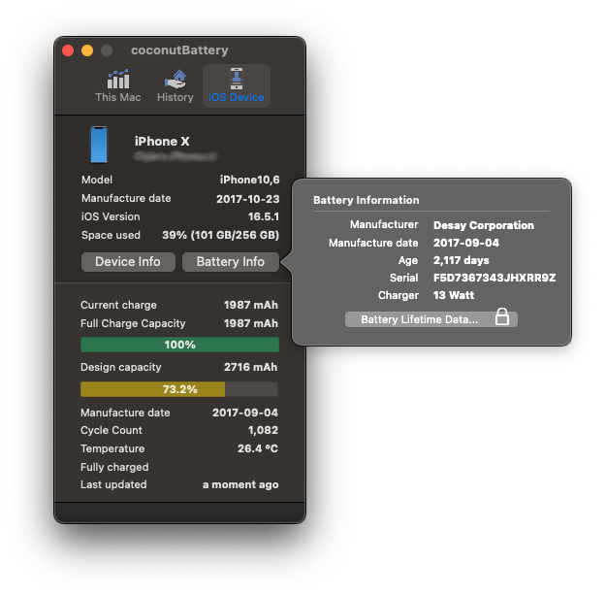Image resolution: width=606 pixels, height=595 pixels.
Task: Click the Fully charged status text
Action: point(114,467)
